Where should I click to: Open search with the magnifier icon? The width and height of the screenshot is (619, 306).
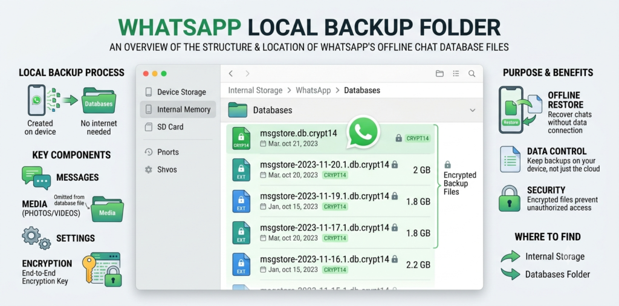(472, 73)
